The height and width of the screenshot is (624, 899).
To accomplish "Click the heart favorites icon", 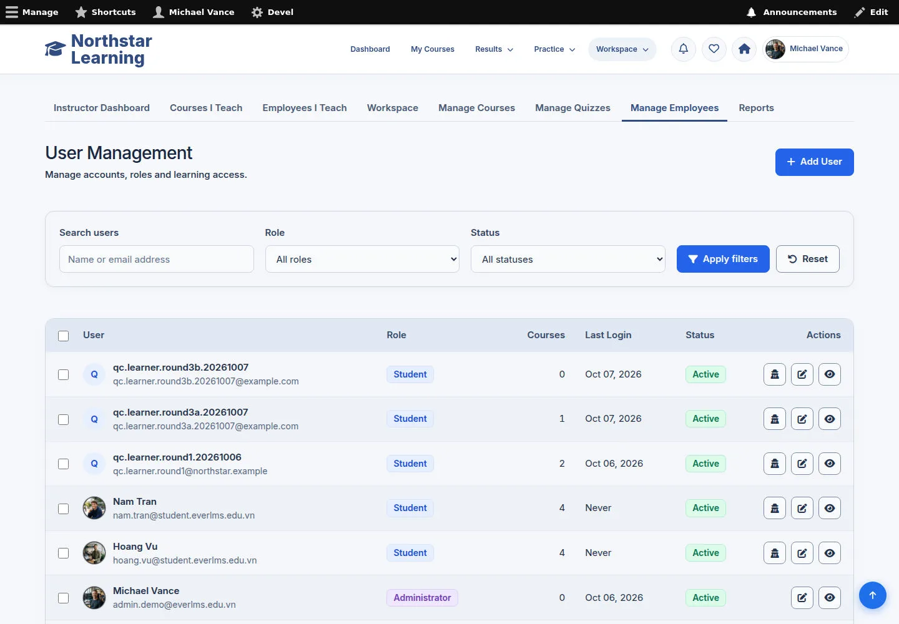I will (714, 49).
